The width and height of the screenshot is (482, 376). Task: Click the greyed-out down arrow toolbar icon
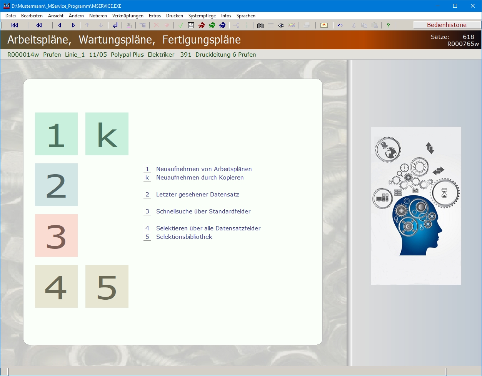tap(101, 25)
